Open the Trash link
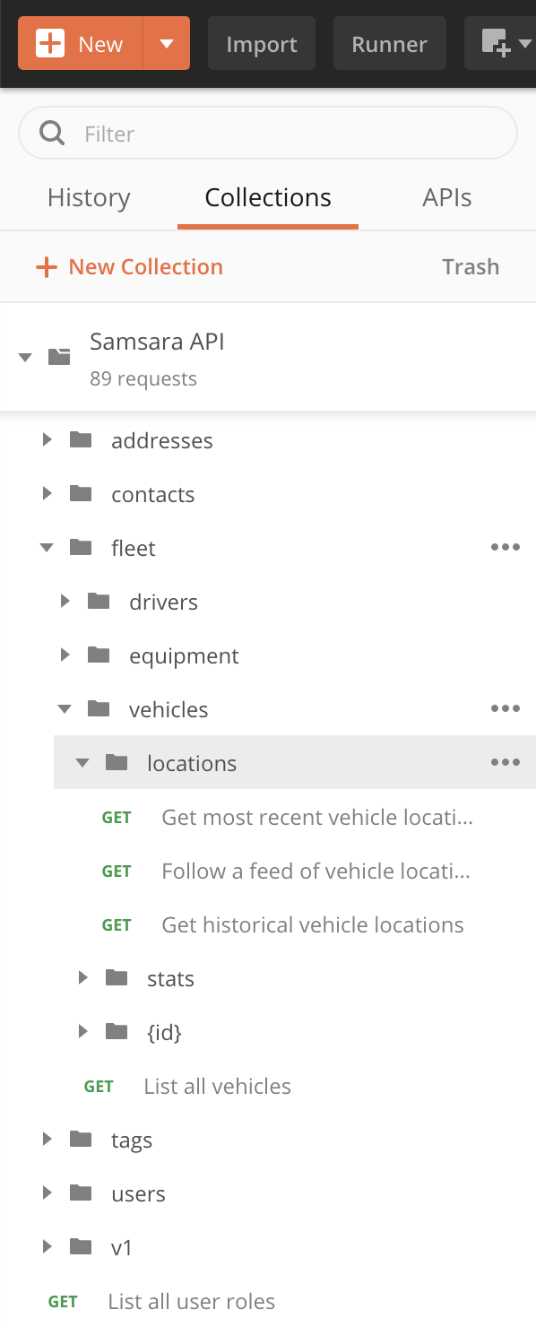536x1327 pixels. tap(471, 267)
